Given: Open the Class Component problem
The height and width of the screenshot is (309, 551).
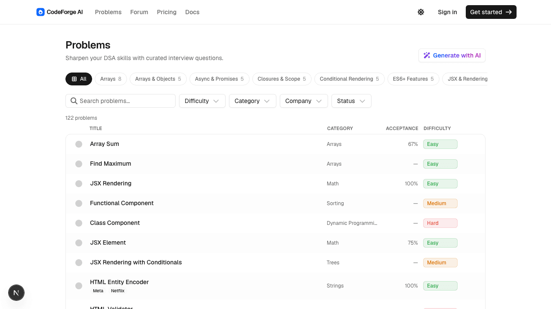Looking at the screenshot, I should coord(115,223).
